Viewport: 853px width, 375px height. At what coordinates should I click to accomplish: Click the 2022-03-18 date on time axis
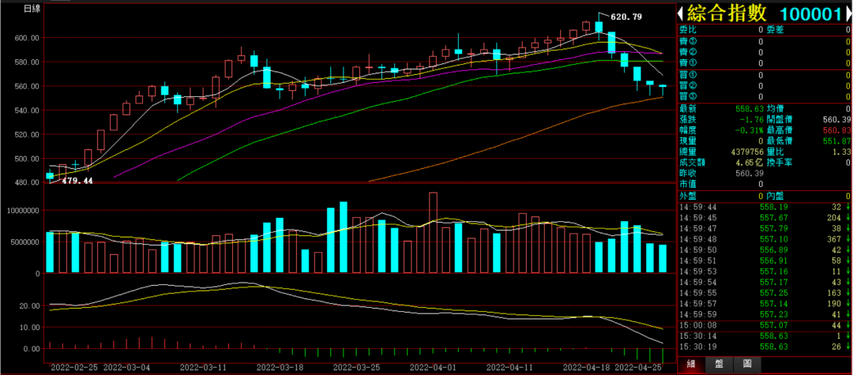[280, 367]
